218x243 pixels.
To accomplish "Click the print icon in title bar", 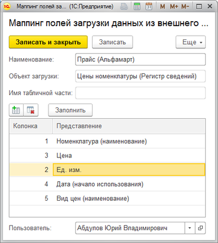I will click(124, 7).
